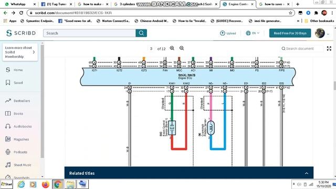Open the Apps bookmarks shortcut

(x=10, y=21)
